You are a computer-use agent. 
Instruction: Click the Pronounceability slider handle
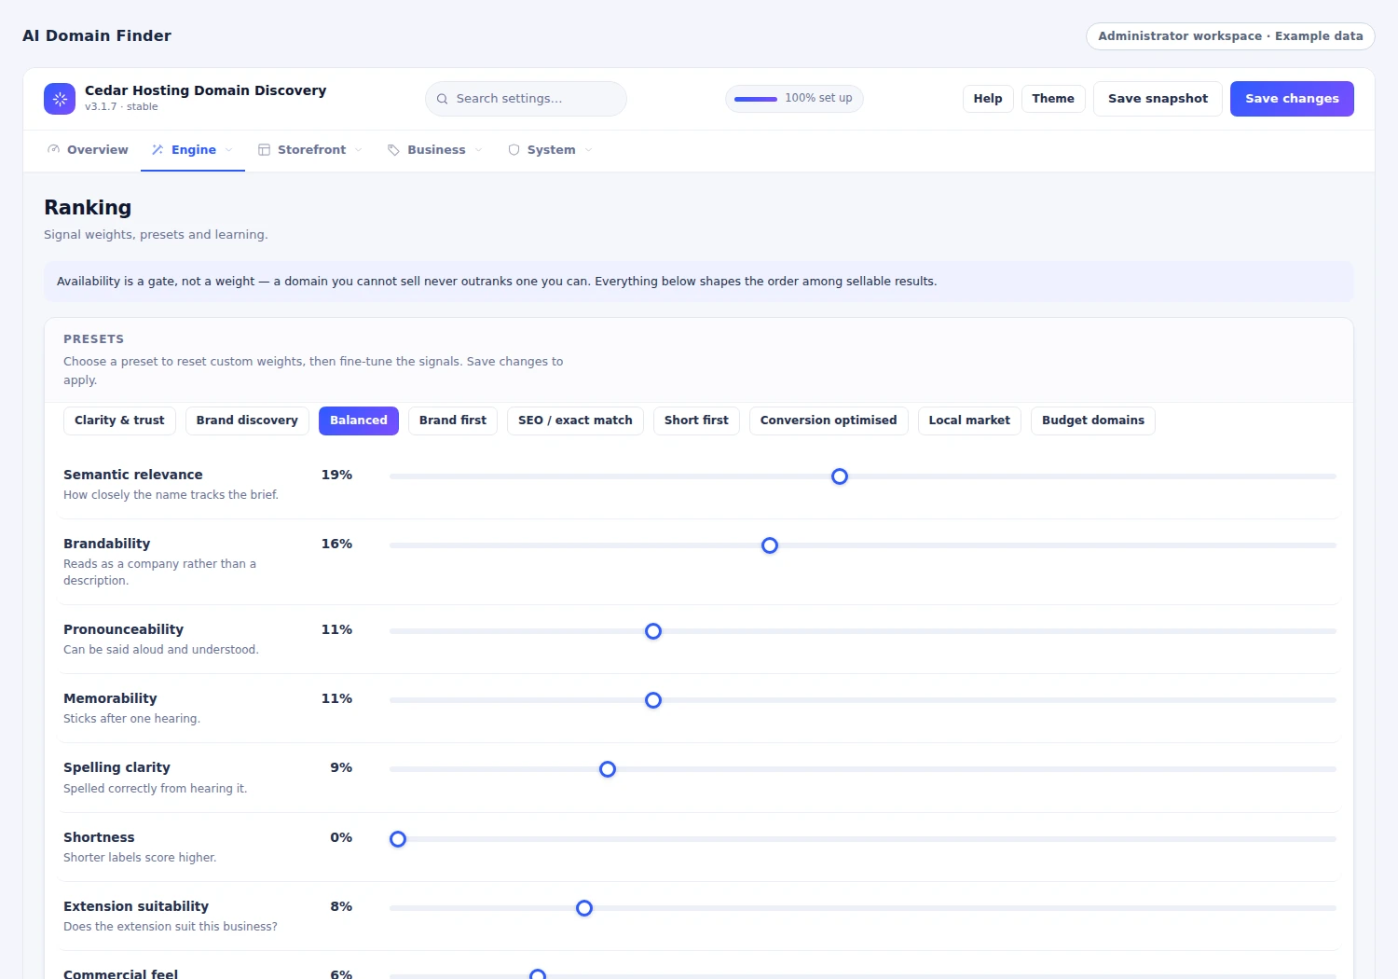click(x=653, y=631)
